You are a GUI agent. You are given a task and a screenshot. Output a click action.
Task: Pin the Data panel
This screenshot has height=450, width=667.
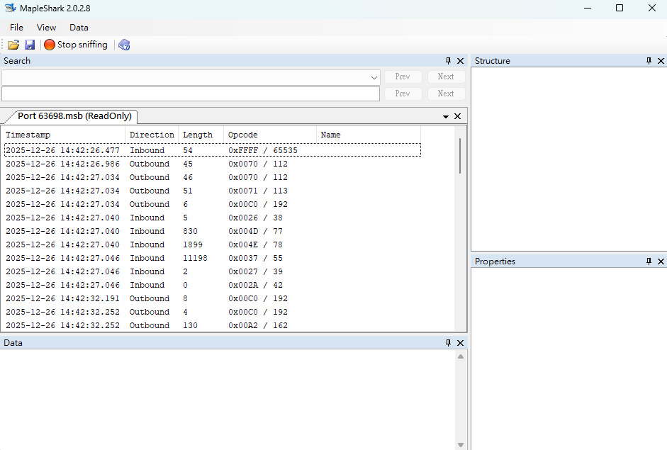448,343
